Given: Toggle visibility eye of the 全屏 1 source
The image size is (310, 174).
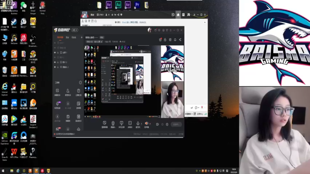Looking at the screenshot, I should pyautogui.click(x=55, y=53).
